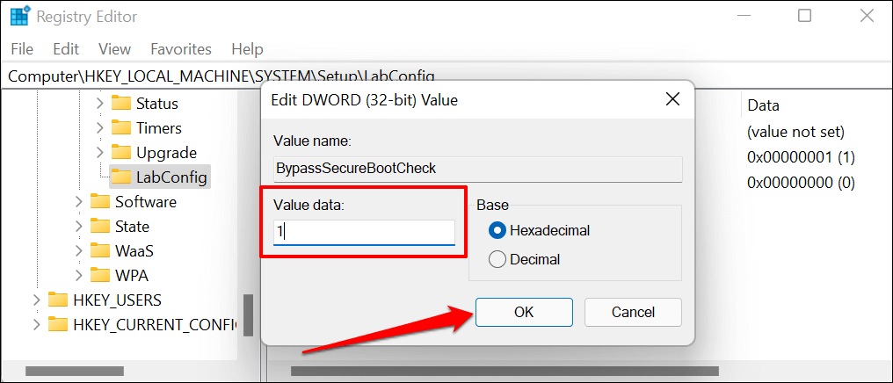893x383 pixels.
Task: Click the LabConfig folder icon
Action: pos(121,177)
